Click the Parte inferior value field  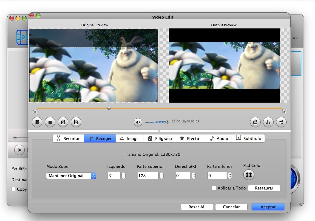pos(217,176)
